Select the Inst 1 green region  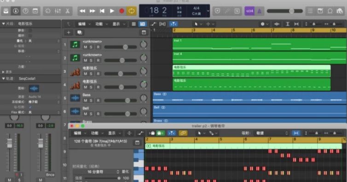260,44
